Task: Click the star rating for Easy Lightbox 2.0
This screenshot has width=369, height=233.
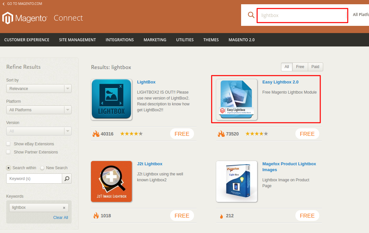Action: click(257, 134)
